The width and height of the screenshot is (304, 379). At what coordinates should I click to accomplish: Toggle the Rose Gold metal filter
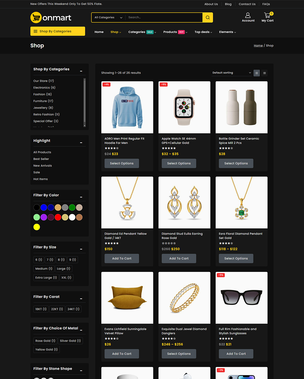pyautogui.click(x=45, y=341)
